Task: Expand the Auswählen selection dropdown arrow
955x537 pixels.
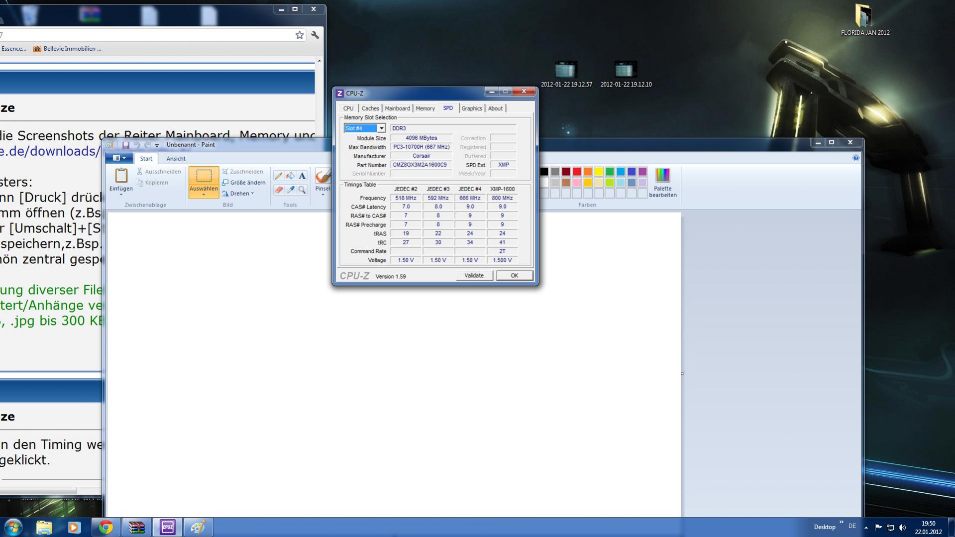Action: coord(204,195)
